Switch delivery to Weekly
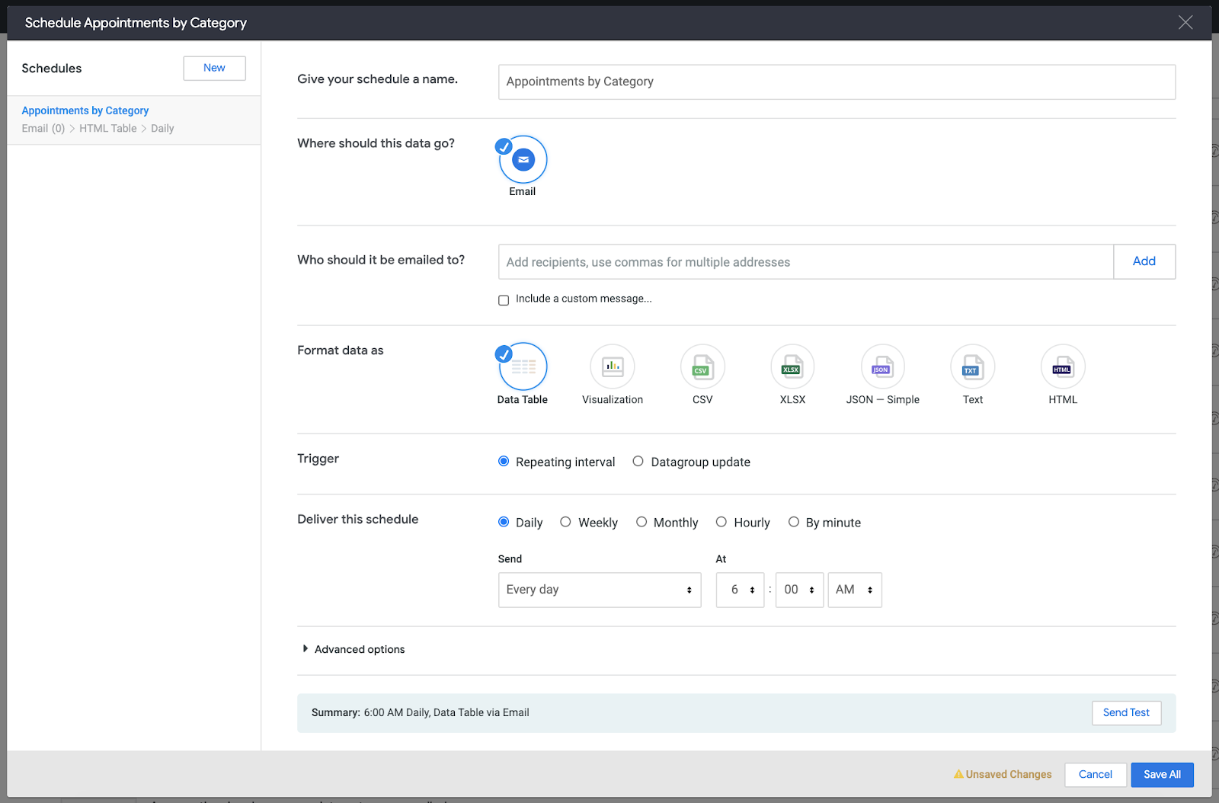 565,523
